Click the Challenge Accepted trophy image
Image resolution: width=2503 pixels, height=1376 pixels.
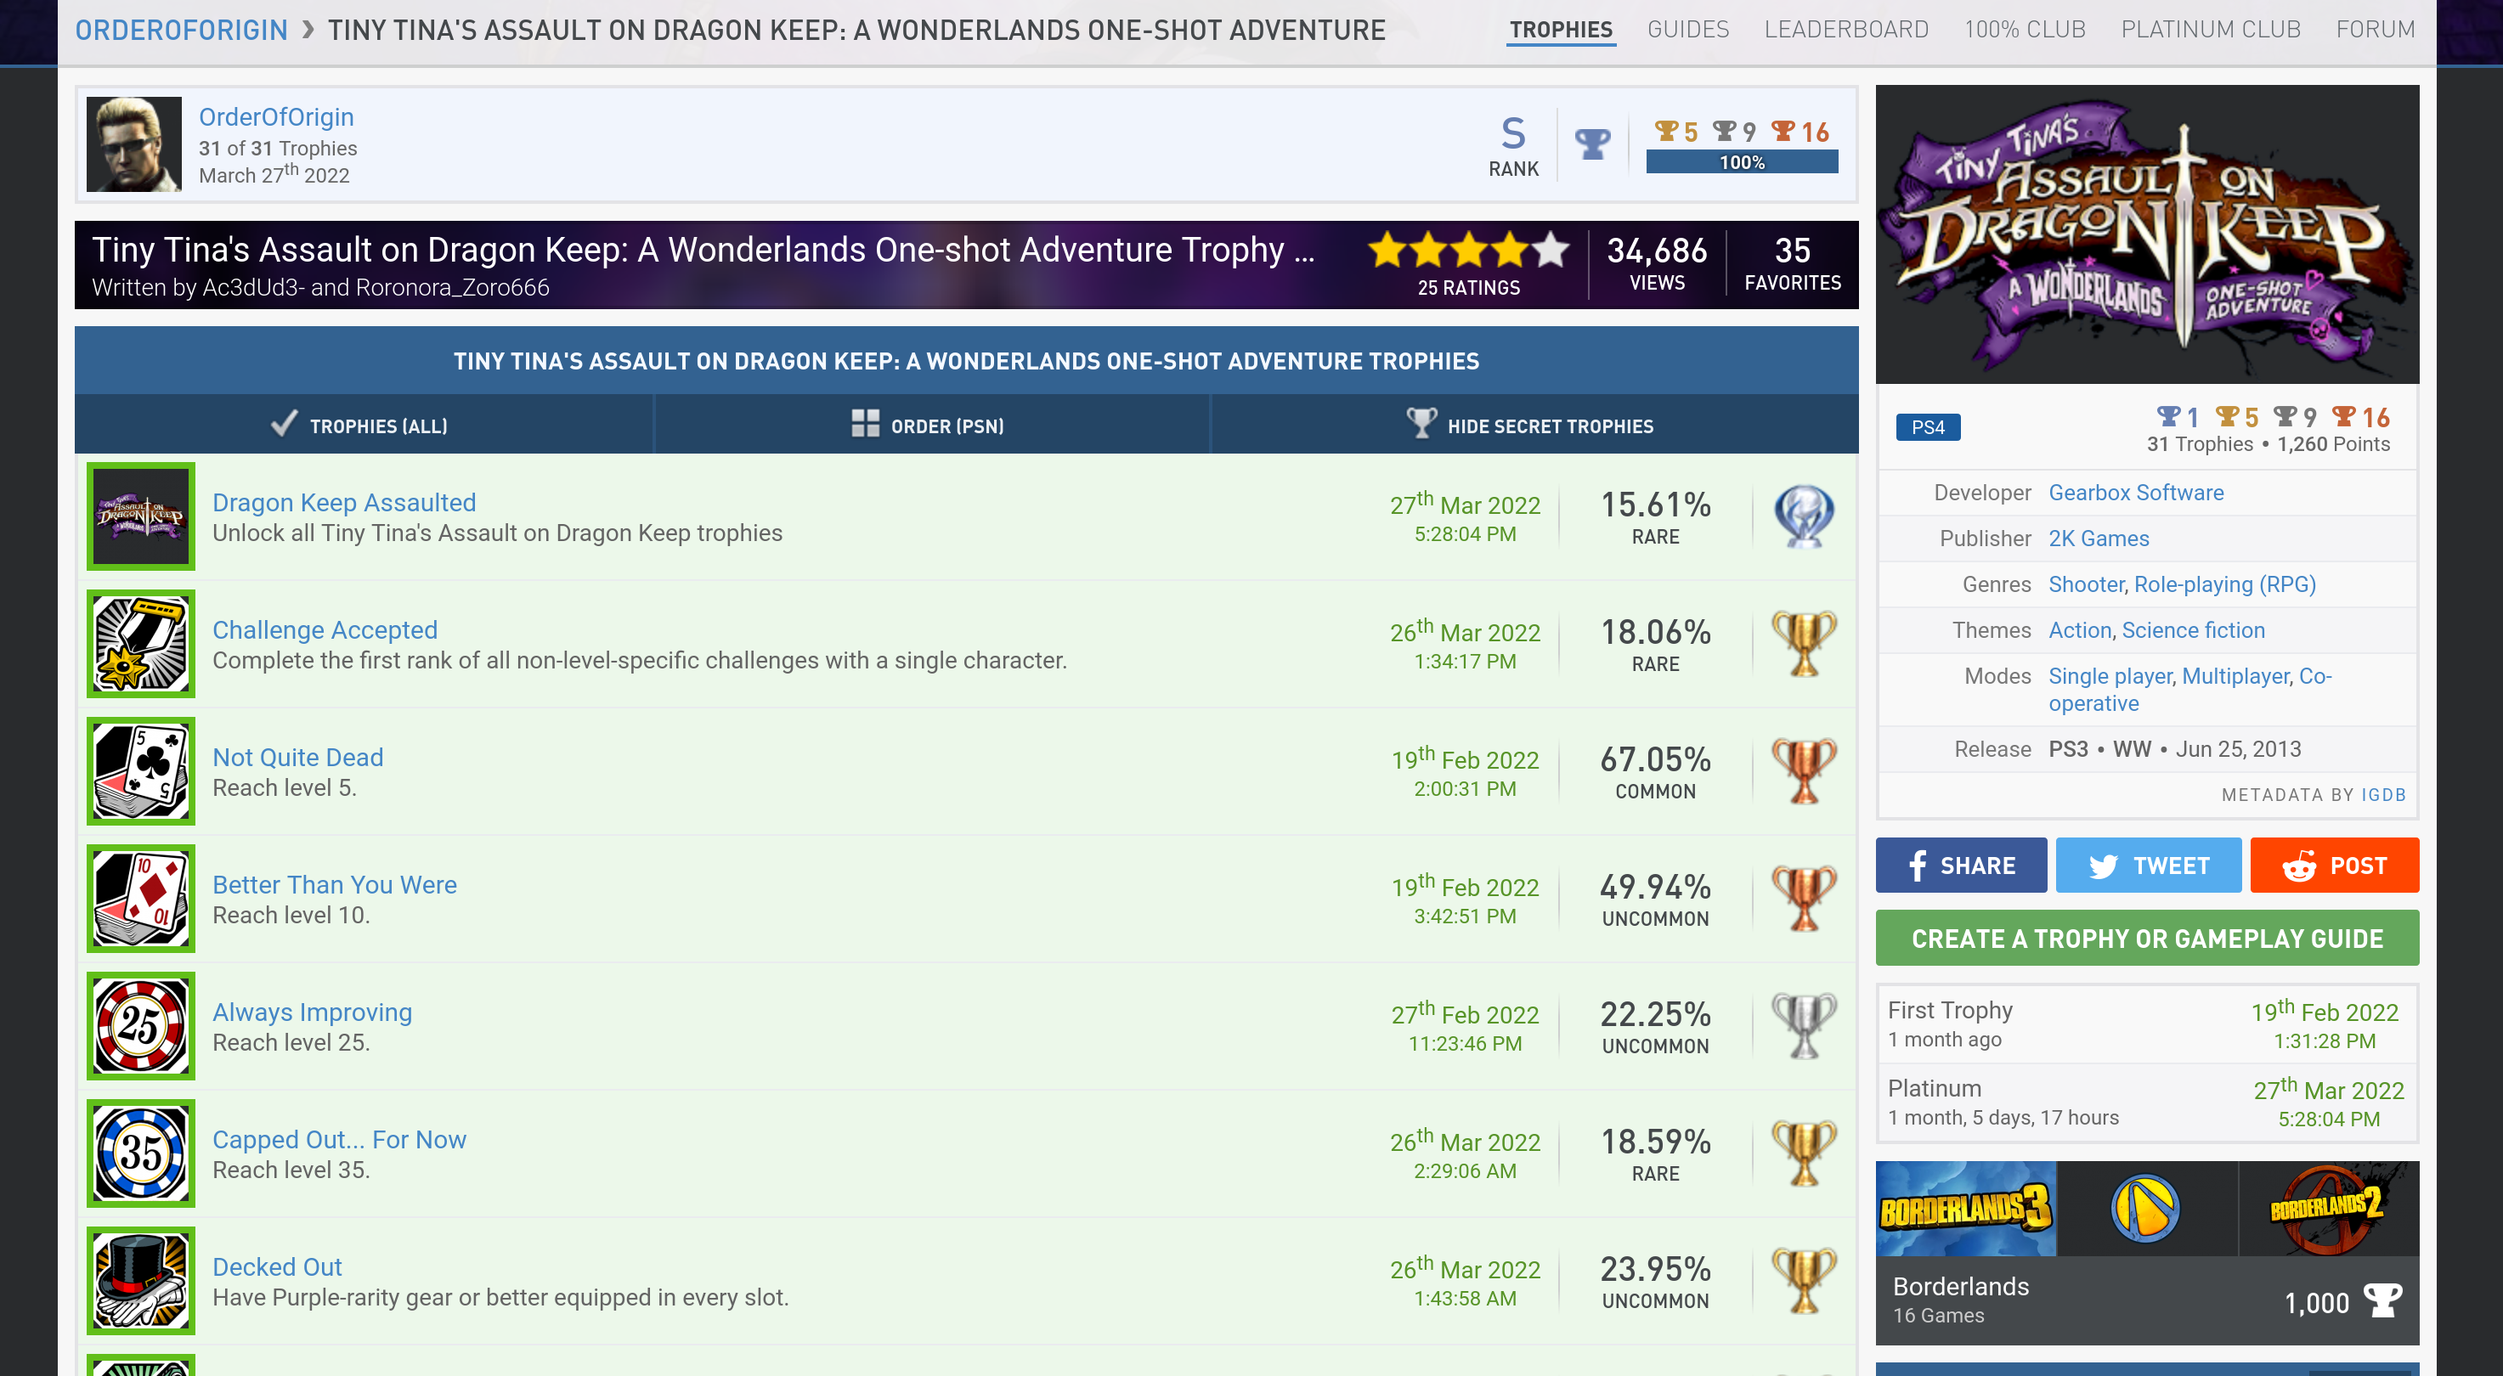click(x=141, y=644)
